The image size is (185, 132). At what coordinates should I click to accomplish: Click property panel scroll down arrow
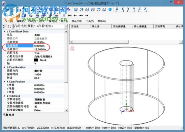click(66, 110)
